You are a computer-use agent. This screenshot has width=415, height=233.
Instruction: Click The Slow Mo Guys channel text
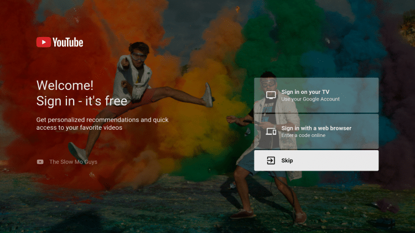(x=73, y=162)
